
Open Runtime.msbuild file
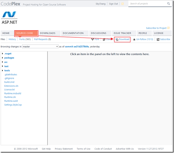(x=13, y=93)
